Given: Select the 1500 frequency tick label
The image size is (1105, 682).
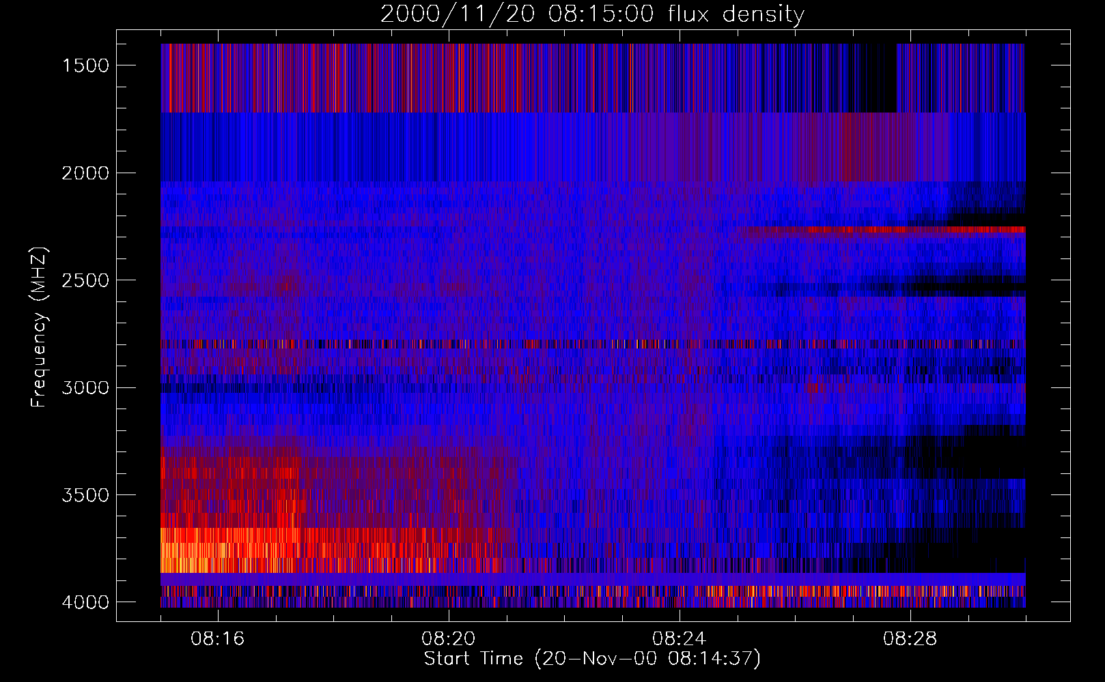Looking at the screenshot, I should (x=85, y=65).
